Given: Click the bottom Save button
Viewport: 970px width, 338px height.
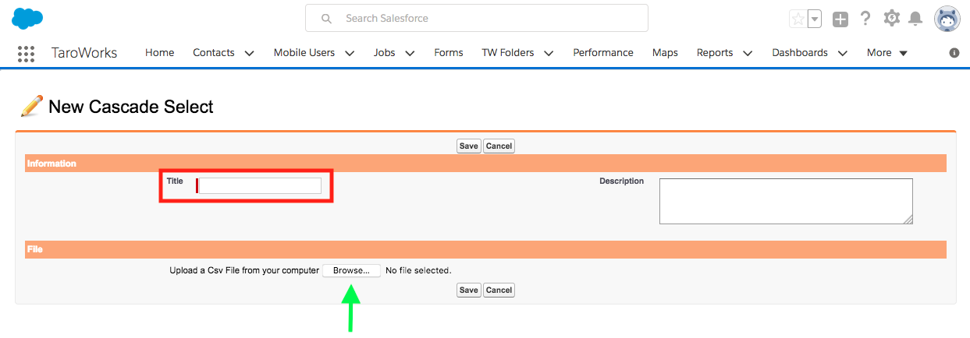Looking at the screenshot, I should coord(469,290).
